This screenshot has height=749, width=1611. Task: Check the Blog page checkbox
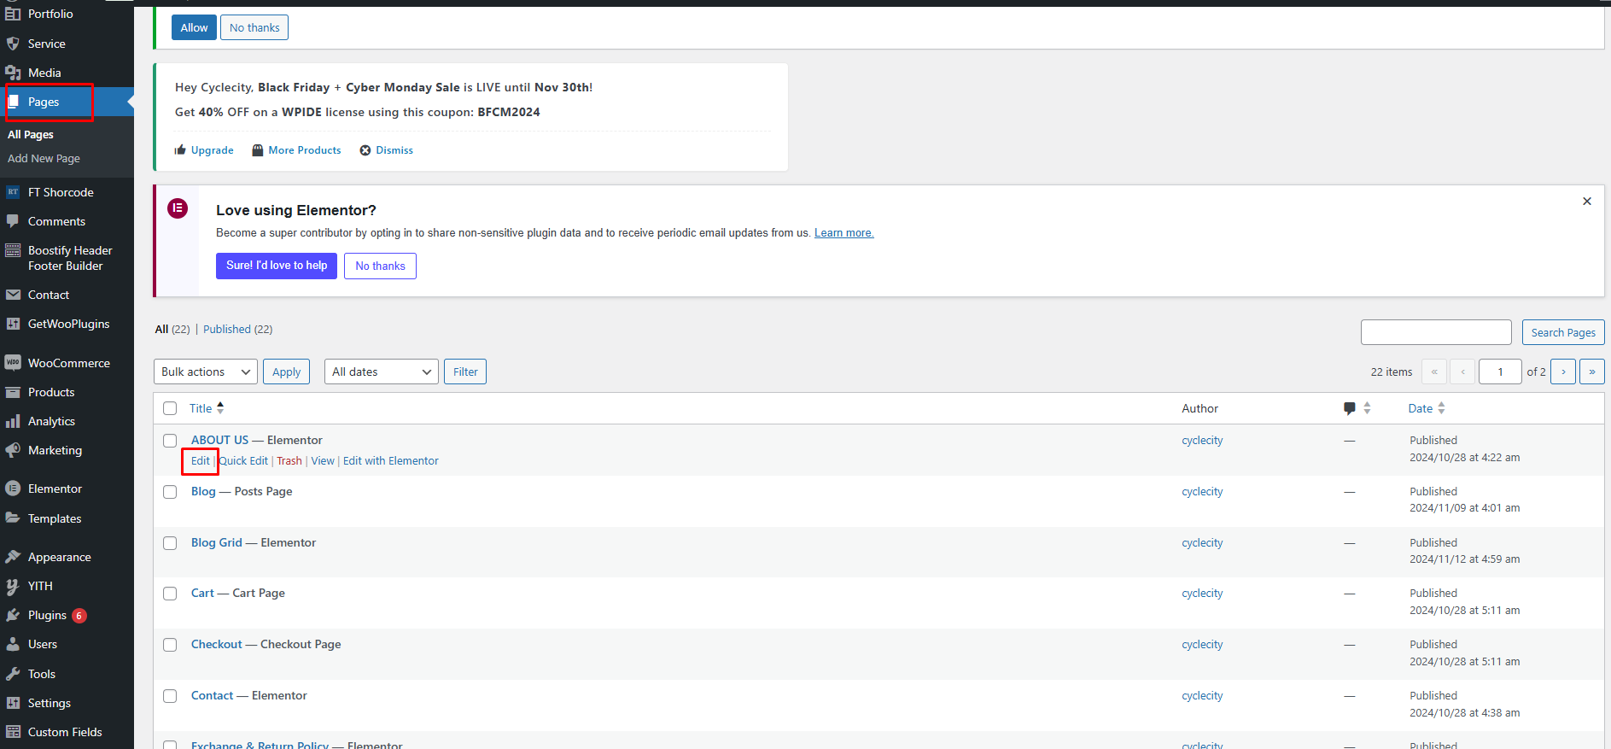170,492
